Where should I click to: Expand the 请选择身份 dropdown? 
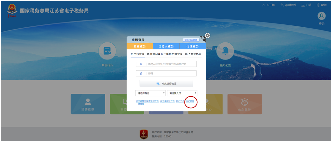150,93
